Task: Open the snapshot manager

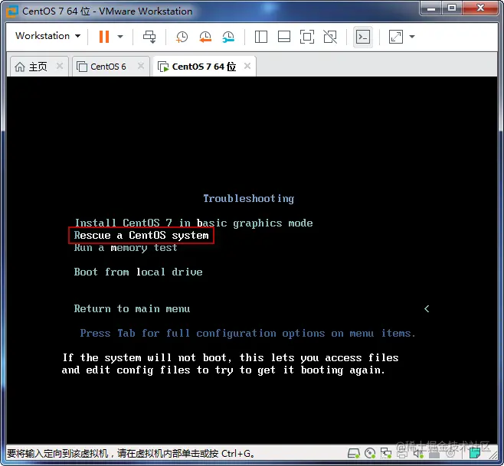Action: pos(228,37)
